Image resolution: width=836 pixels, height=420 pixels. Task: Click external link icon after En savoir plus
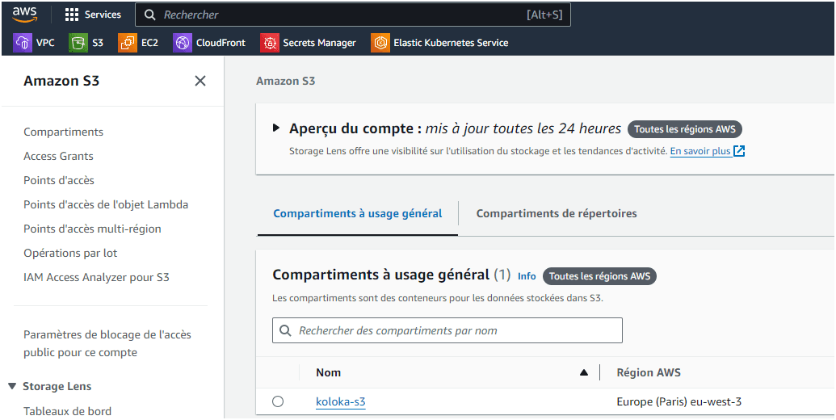click(739, 151)
